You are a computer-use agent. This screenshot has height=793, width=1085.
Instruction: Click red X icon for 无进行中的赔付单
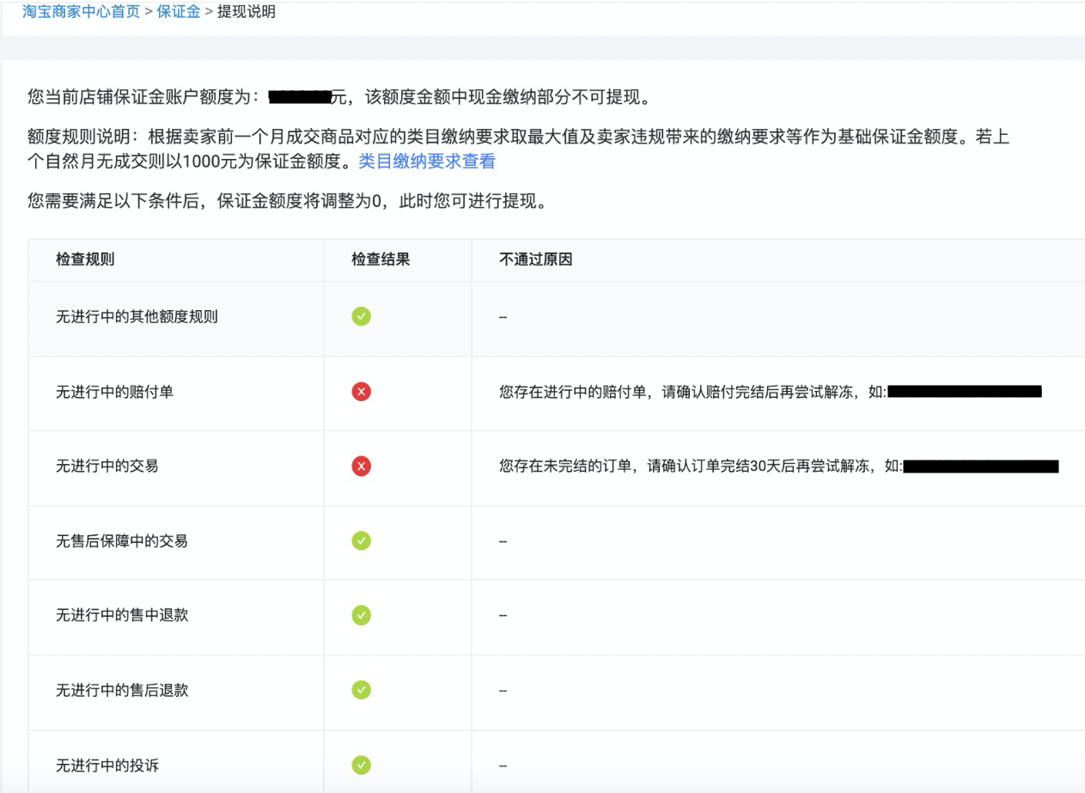(x=362, y=392)
